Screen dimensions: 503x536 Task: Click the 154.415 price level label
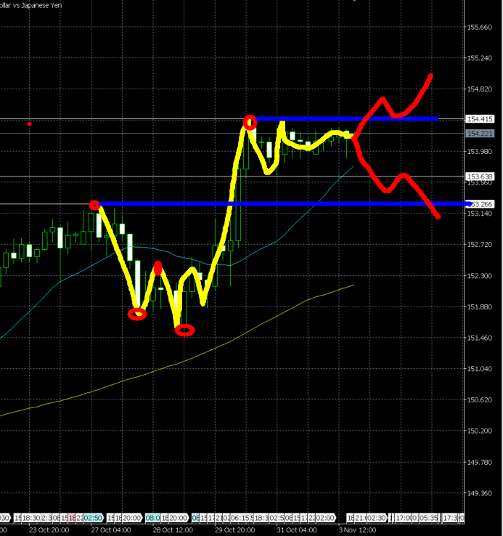tap(480, 119)
